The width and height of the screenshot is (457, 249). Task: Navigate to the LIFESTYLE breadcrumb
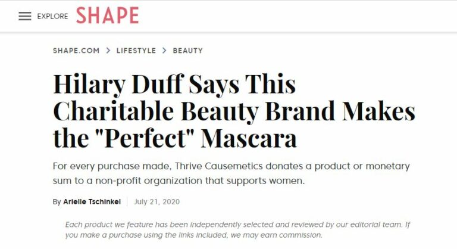[136, 51]
